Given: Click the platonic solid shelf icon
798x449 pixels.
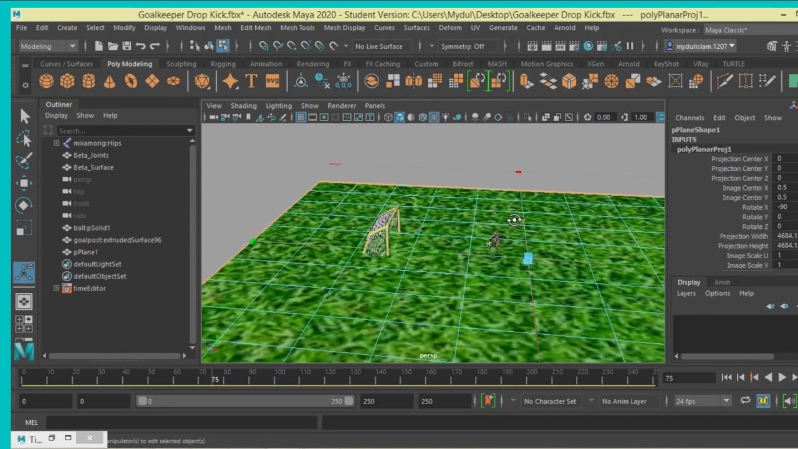Looking at the screenshot, I should pyautogui.click(x=202, y=81).
